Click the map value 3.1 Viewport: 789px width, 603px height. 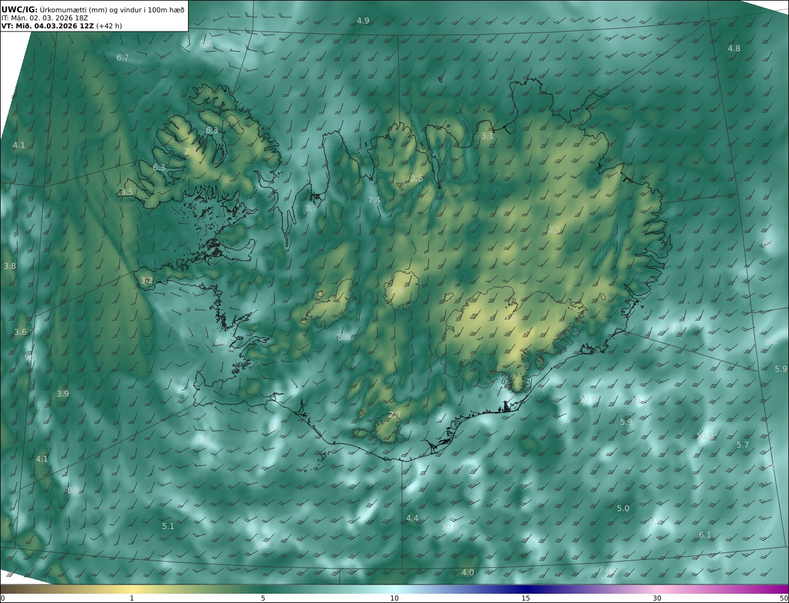pyautogui.click(x=488, y=136)
